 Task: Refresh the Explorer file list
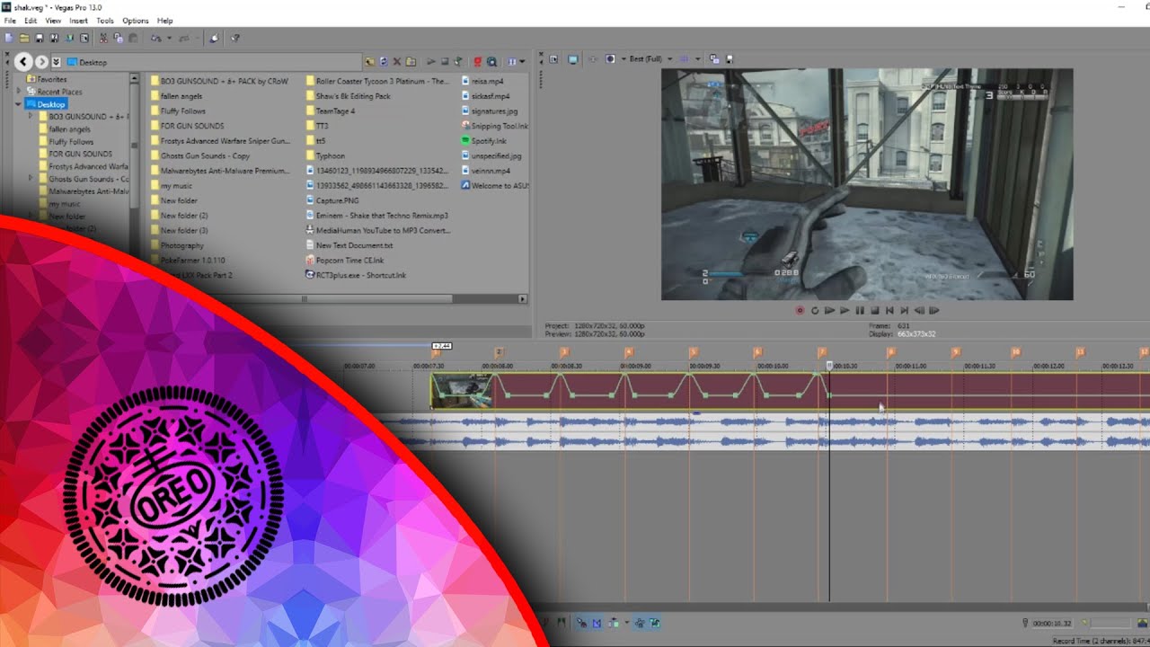(x=384, y=61)
